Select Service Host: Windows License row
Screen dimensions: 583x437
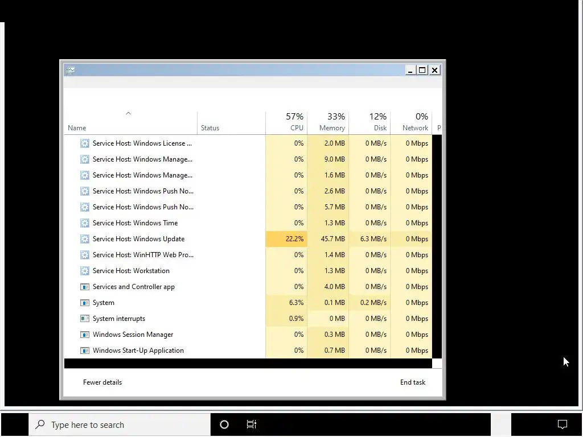(x=248, y=143)
